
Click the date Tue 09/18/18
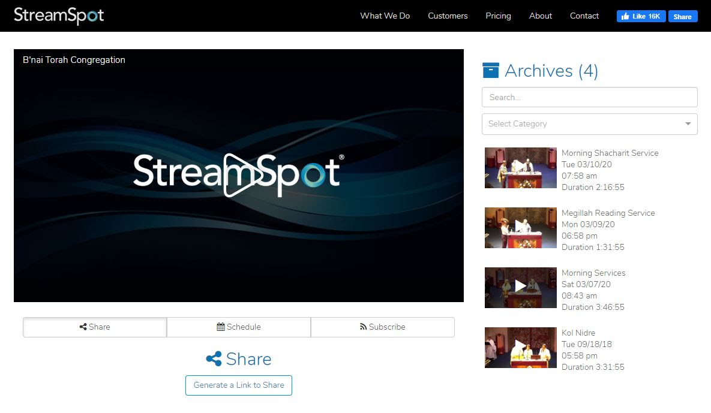[x=587, y=344]
